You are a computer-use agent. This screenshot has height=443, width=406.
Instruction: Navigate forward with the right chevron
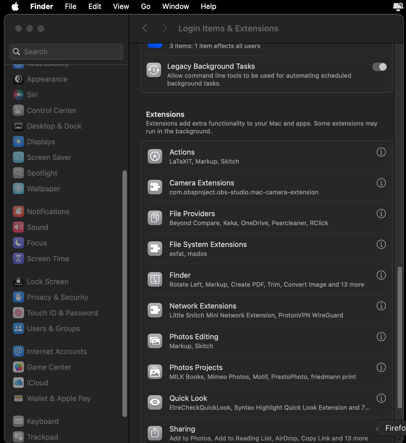tap(165, 28)
